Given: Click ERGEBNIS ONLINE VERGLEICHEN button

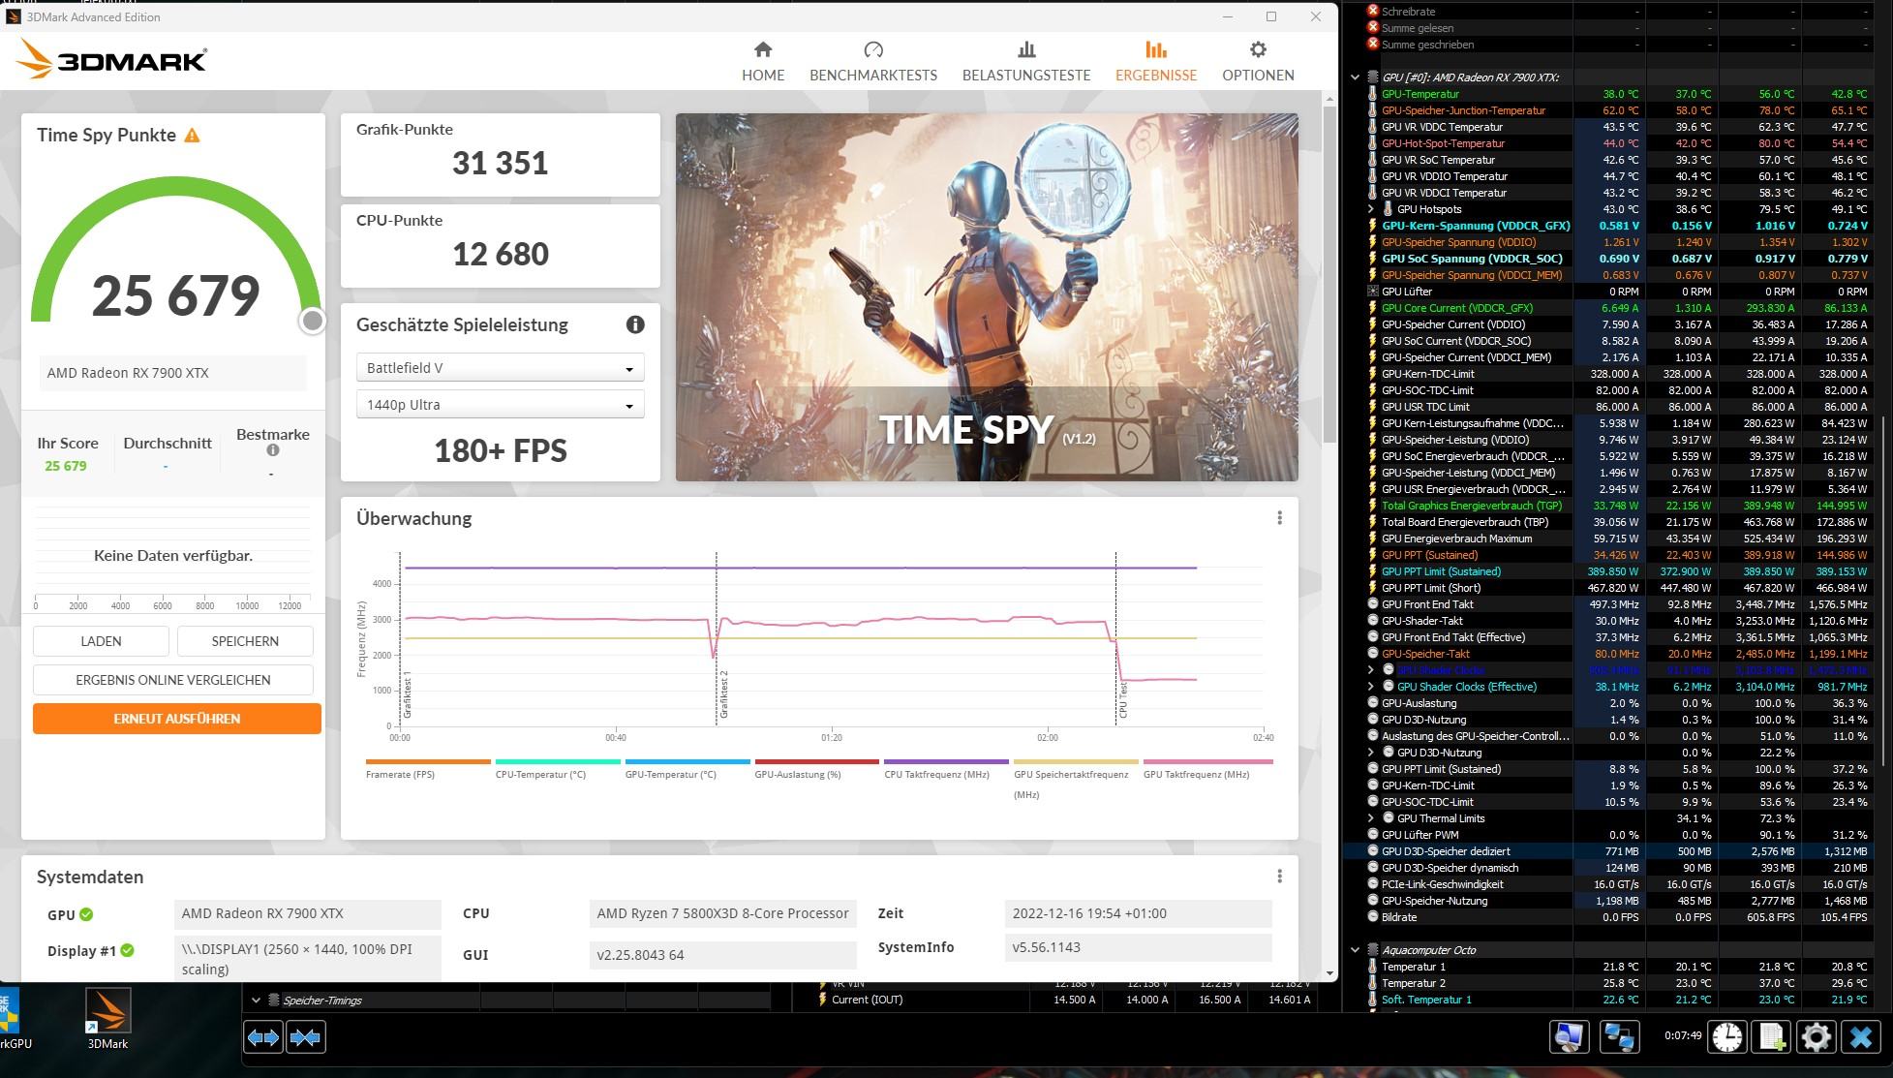Looking at the screenshot, I should pos(173,680).
